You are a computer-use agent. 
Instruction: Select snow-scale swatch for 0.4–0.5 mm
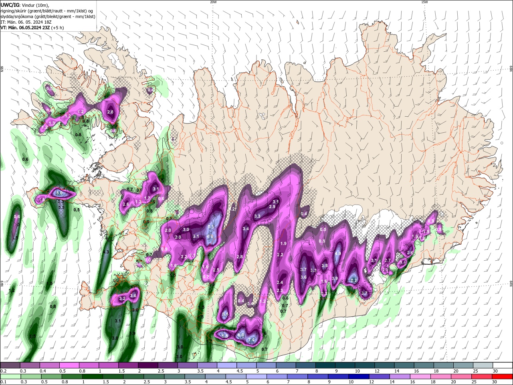point(50,365)
